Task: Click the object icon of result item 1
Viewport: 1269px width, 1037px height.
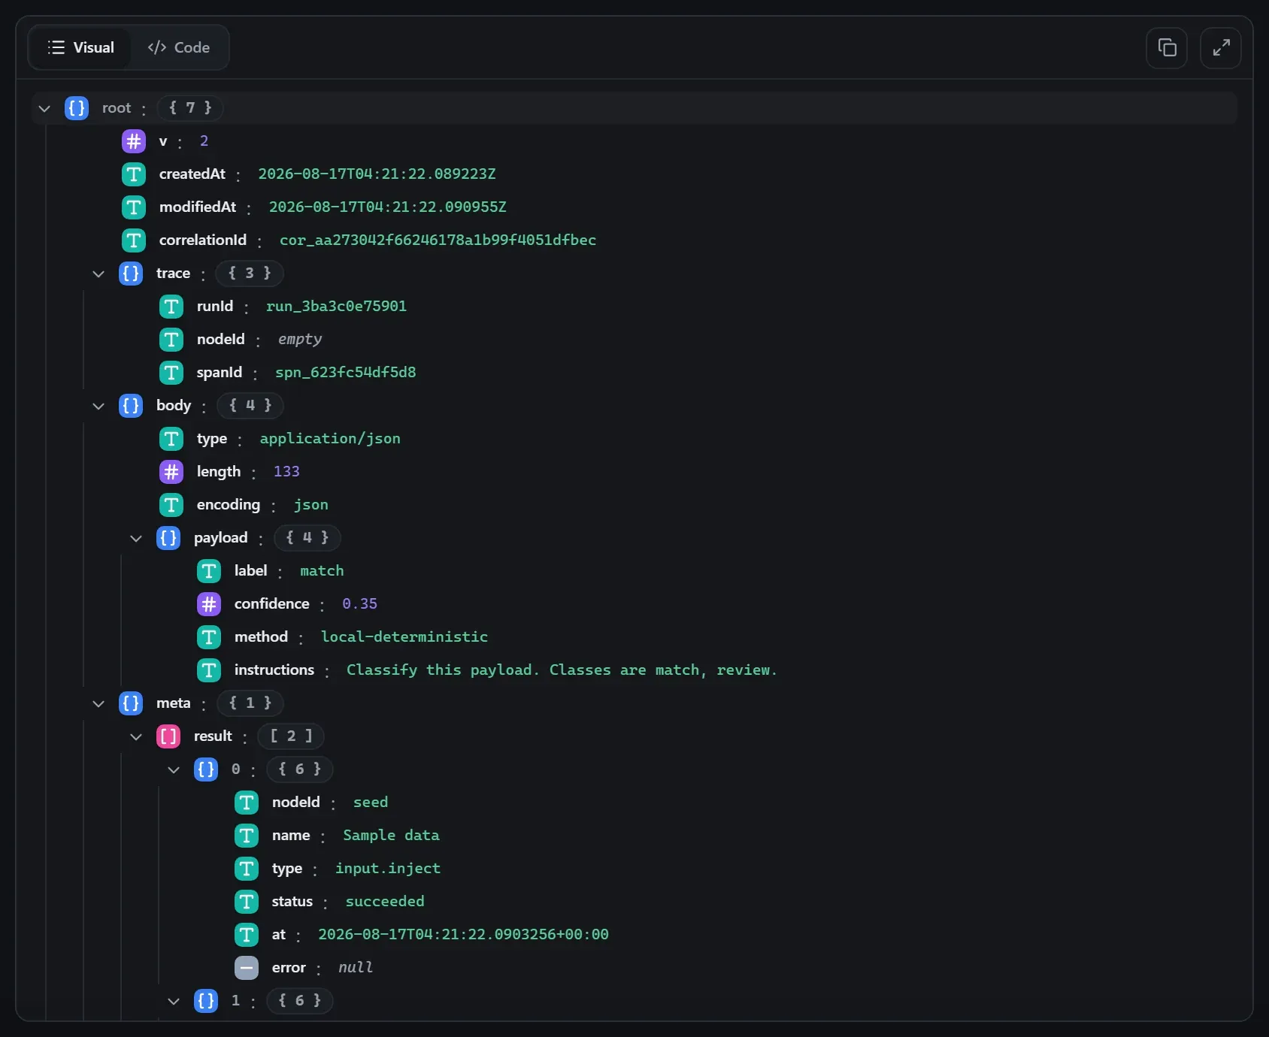Action: coord(206,1001)
